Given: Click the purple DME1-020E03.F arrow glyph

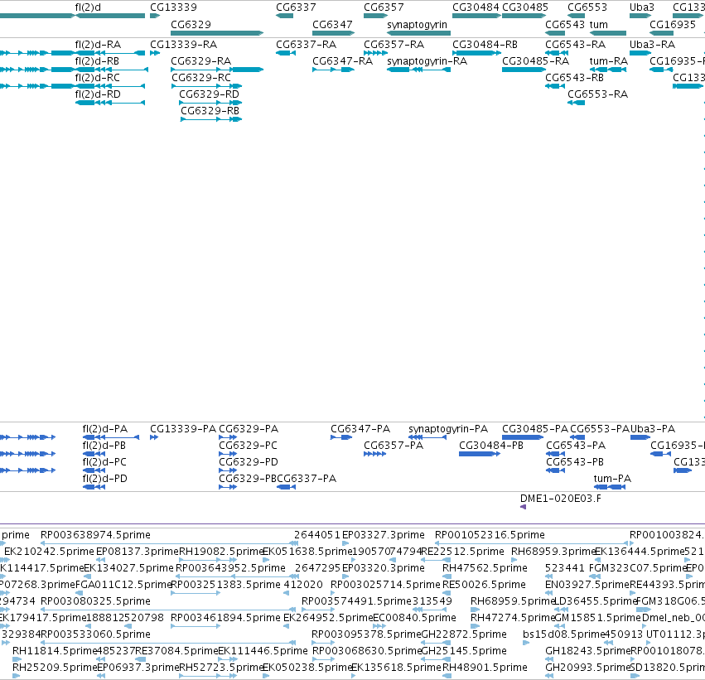Looking at the screenshot, I should pos(523,507).
